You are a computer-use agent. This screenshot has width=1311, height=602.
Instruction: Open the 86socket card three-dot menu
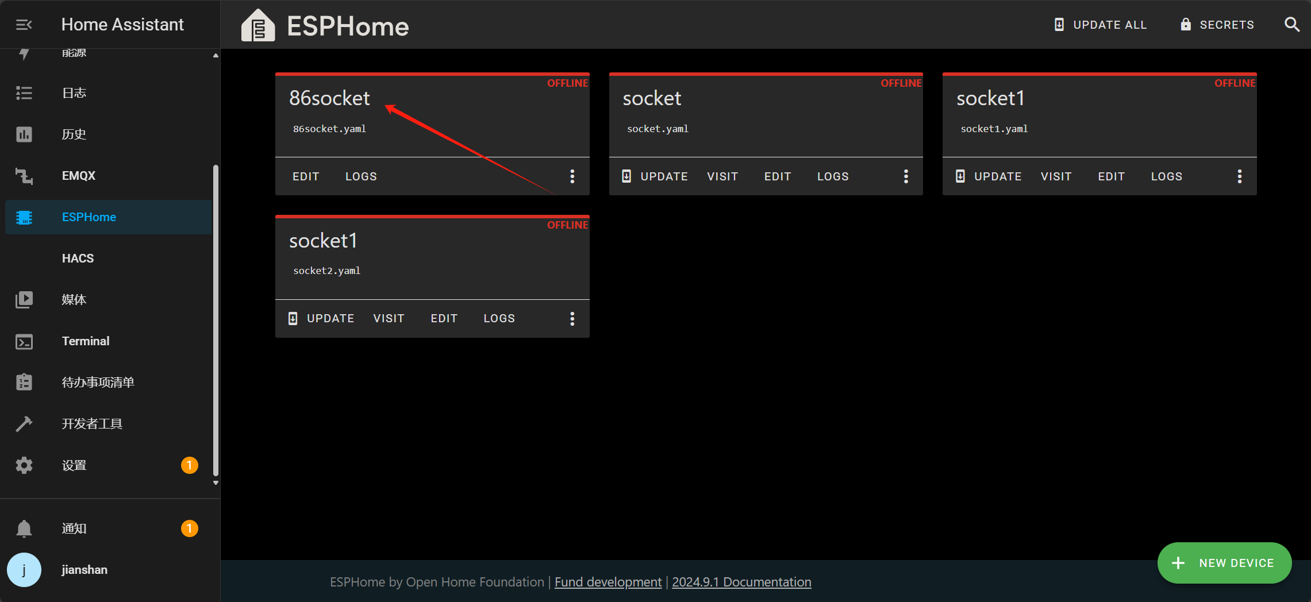click(572, 176)
